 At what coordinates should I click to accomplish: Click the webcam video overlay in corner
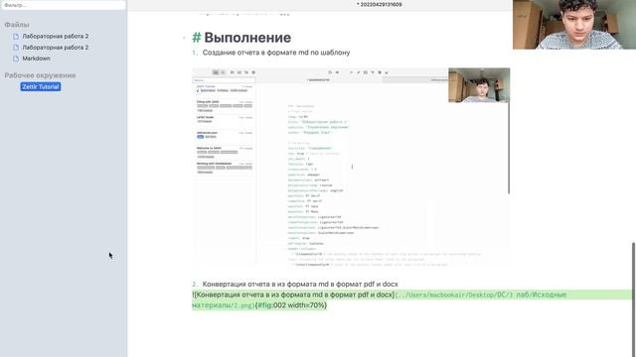coord(574,25)
